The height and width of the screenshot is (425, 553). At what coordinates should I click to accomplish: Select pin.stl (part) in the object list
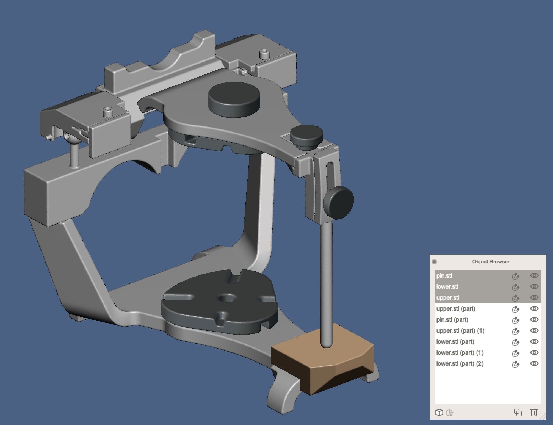(452, 320)
